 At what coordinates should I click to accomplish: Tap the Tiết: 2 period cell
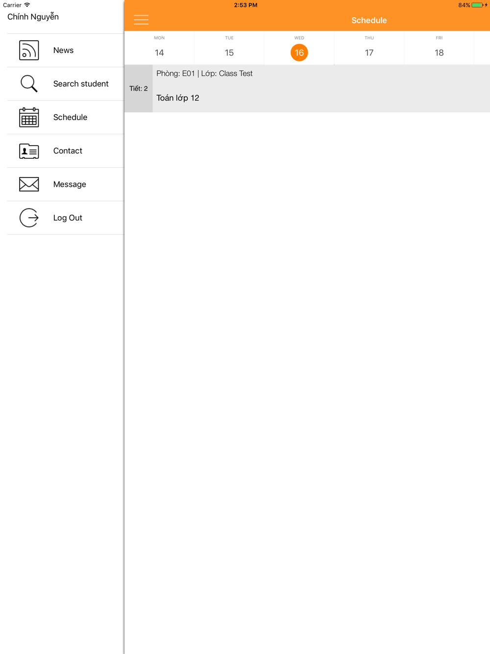139,89
